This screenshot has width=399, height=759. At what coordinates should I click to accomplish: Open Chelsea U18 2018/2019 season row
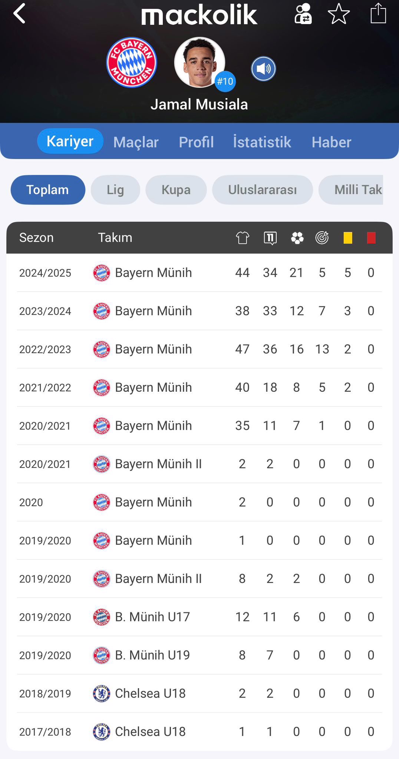tap(199, 693)
